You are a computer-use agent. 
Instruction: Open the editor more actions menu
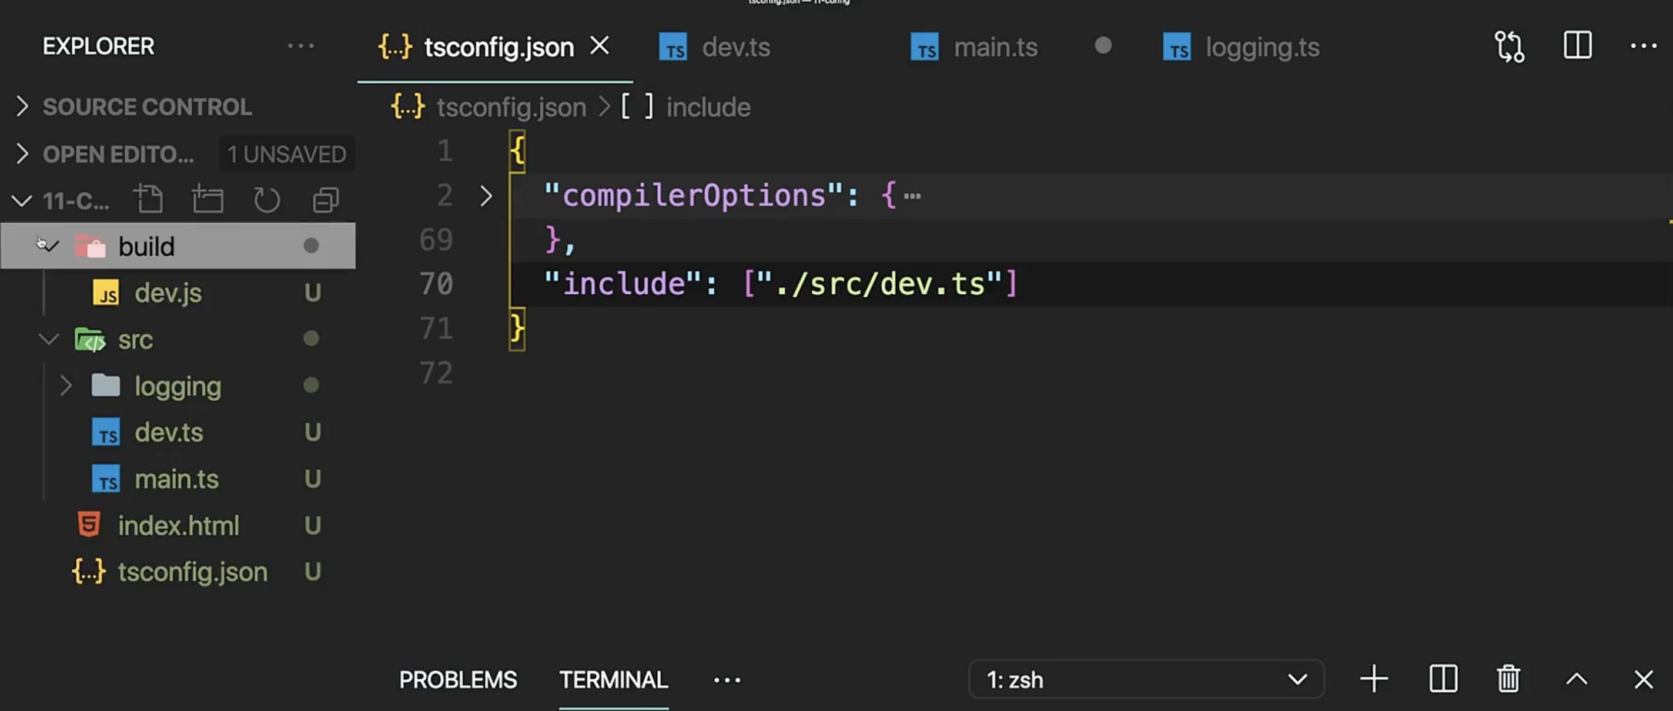pyautogui.click(x=1643, y=46)
